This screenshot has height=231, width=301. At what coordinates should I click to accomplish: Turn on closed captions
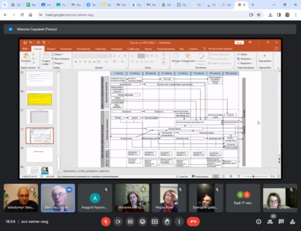130,221
